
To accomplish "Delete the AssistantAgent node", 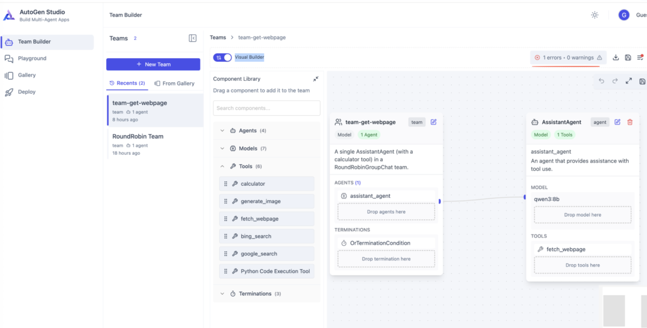I will 630,122.
